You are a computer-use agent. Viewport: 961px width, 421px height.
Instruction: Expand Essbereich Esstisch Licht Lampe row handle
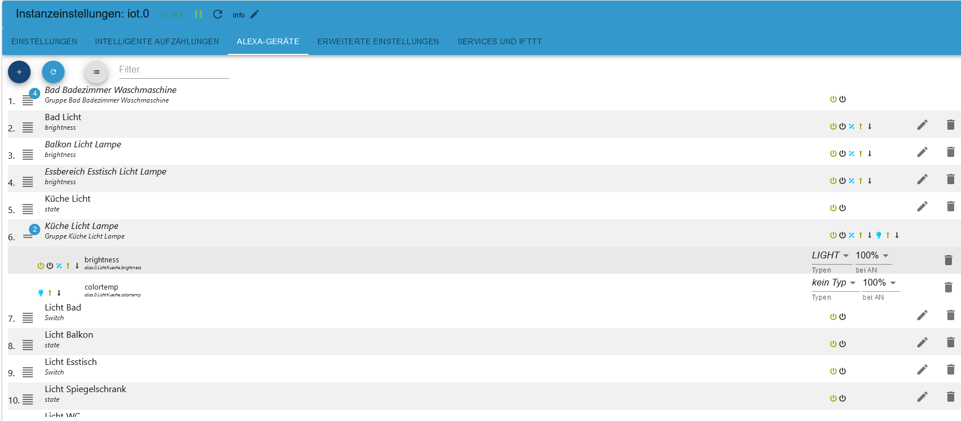28,182
